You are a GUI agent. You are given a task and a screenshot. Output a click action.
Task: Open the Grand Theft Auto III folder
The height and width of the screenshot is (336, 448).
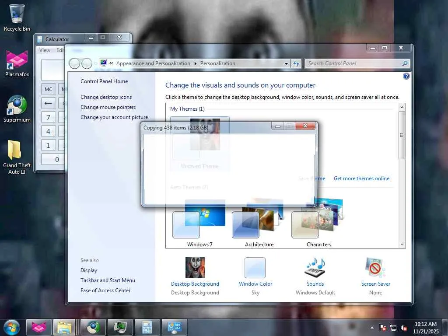17,157
